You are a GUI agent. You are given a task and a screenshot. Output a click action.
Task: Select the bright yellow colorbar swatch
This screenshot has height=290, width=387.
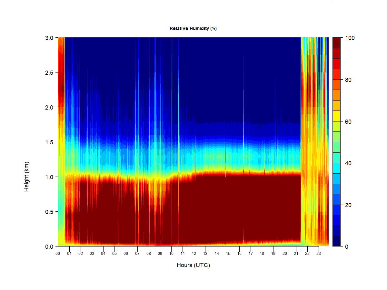coord(336,116)
